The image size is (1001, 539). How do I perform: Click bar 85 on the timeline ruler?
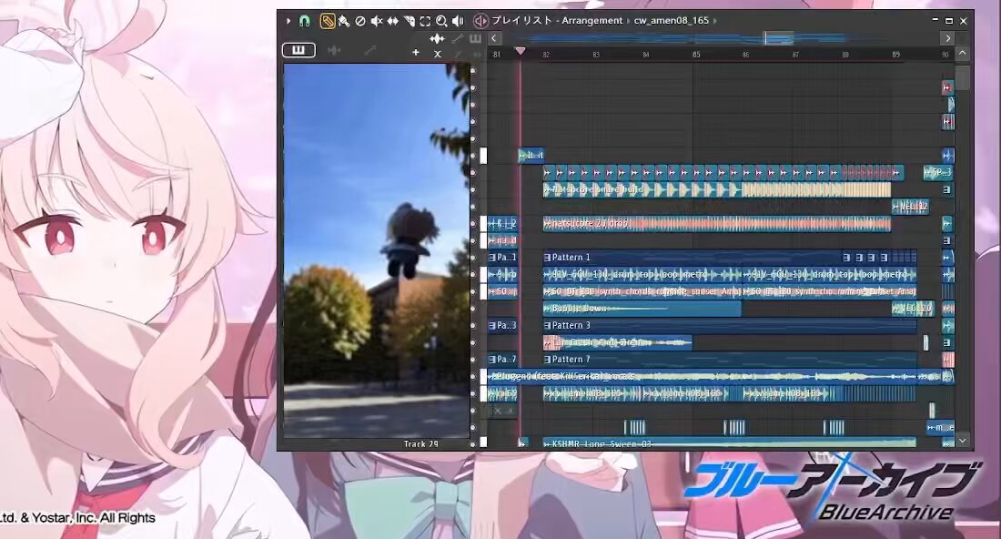(696, 55)
